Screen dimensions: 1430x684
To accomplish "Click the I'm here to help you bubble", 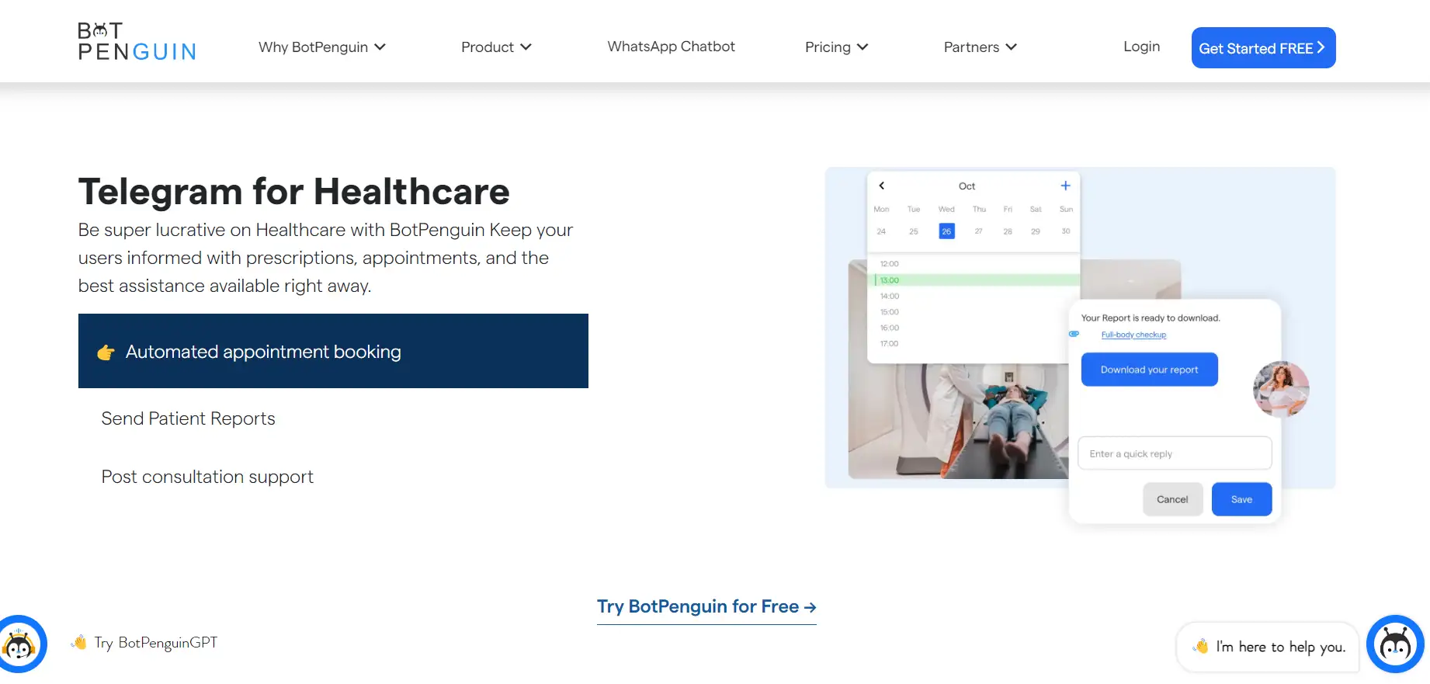I will click(1268, 647).
